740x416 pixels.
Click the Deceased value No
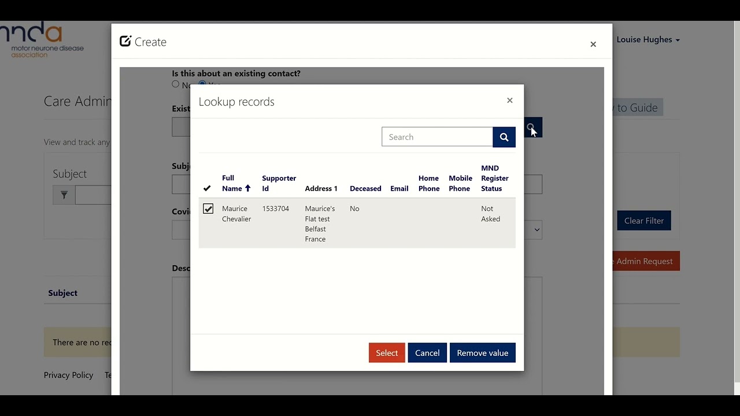354,209
